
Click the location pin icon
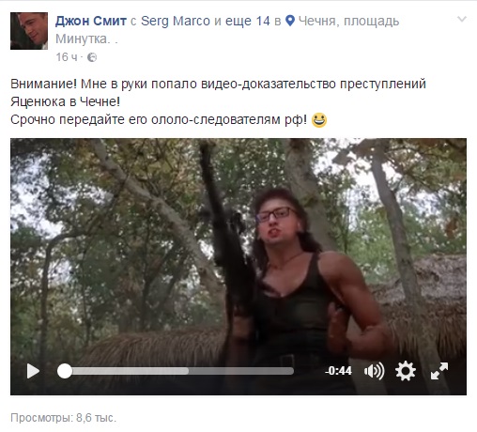tap(290, 21)
